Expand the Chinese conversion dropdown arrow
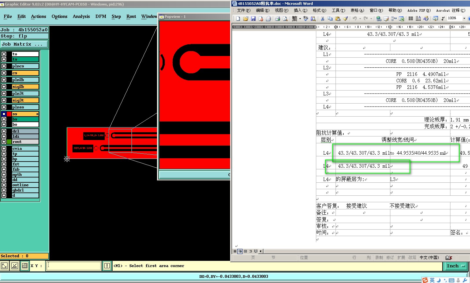The width and height of the screenshot is (470, 283). click(300, 19)
